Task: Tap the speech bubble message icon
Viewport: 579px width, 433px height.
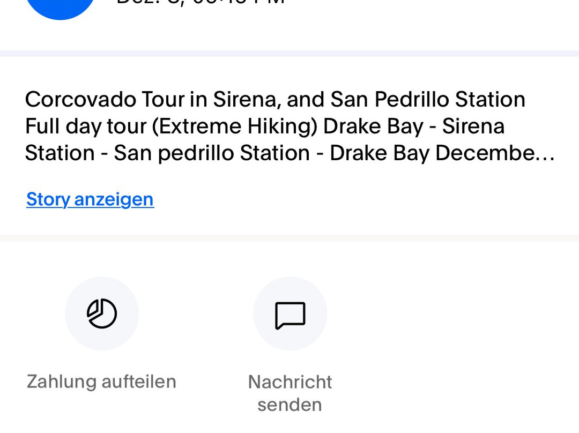Action: [x=290, y=315]
